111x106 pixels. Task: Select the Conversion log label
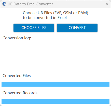click(17, 38)
